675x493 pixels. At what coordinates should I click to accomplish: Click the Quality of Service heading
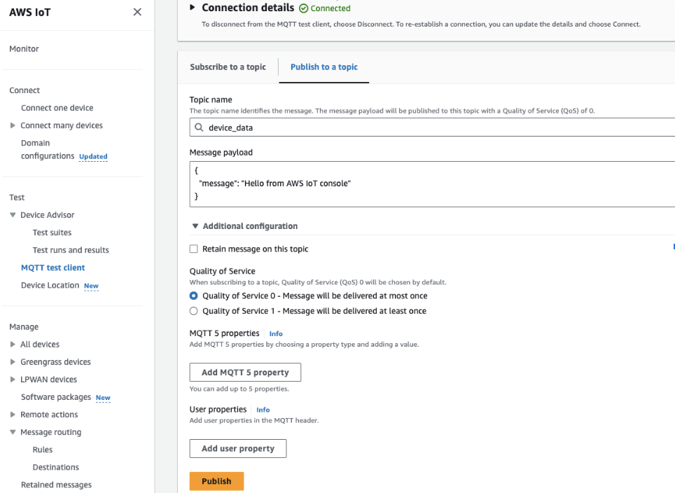(222, 271)
